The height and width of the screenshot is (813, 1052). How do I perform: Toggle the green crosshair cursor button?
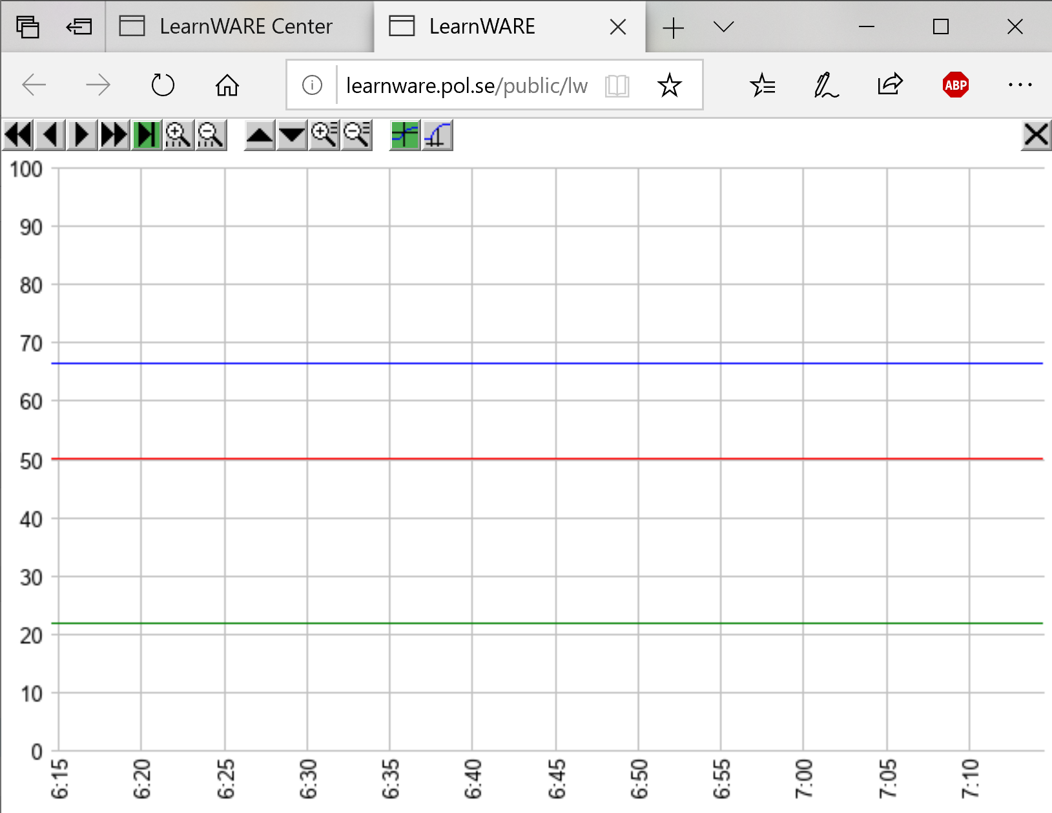406,136
